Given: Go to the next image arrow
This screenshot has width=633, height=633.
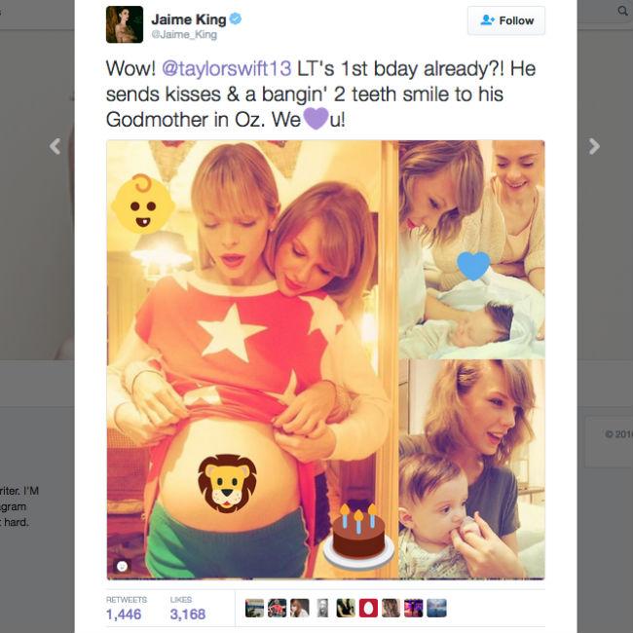Looking at the screenshot, I should 593,146.
